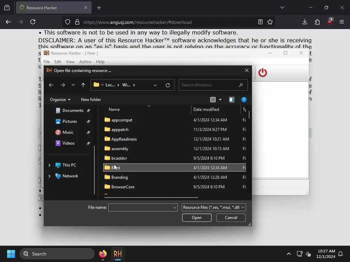Show hidden system tray icons
Viewport: 350px width, 262px height.
(288, 254)
